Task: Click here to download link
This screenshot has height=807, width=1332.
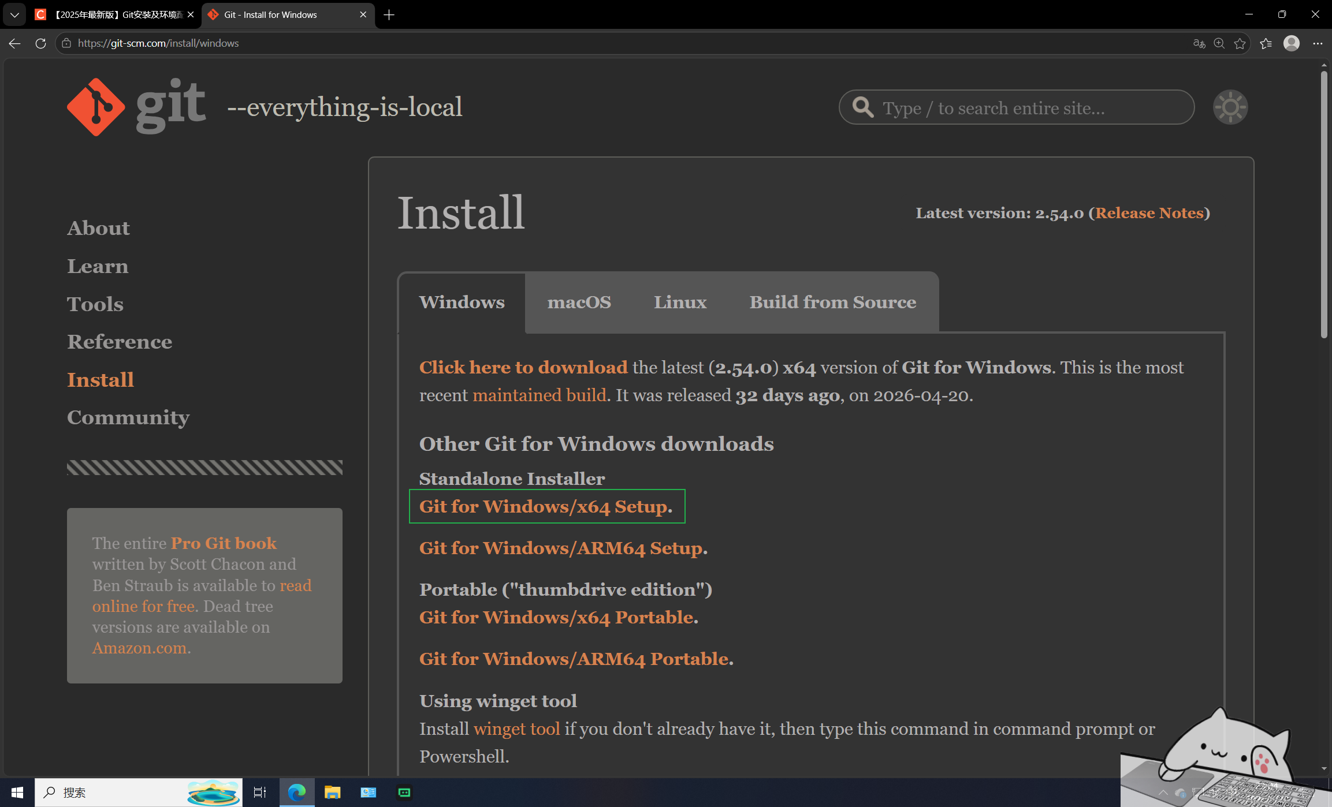Action: pyautogui.click(x=523, y=368)
